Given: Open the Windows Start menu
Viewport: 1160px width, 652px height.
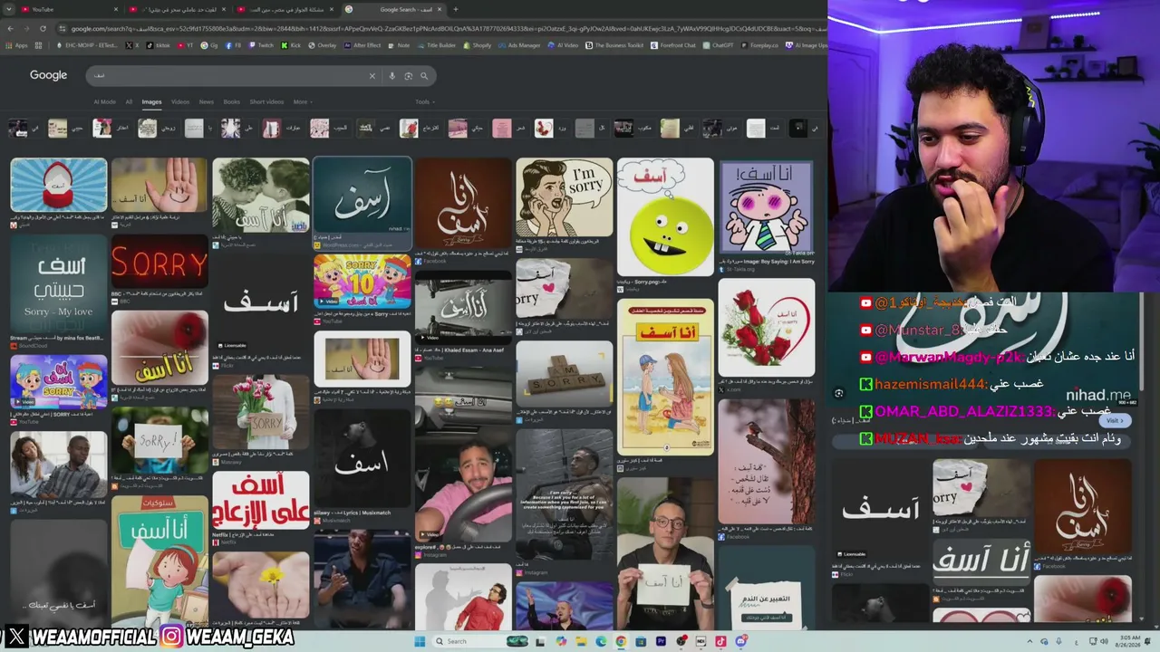Looking at the screenshot, I should point(420,641).
